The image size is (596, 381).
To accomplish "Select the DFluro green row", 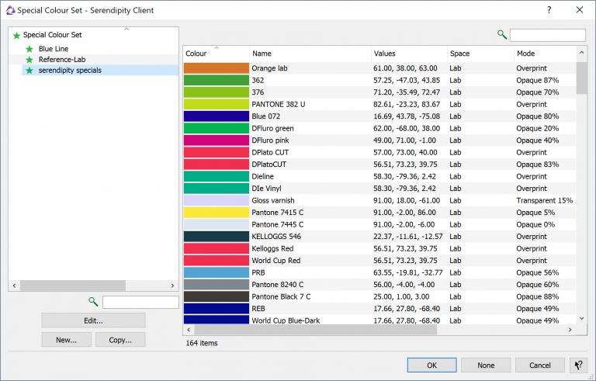I will pyautogui.click(x=379, y=129).
